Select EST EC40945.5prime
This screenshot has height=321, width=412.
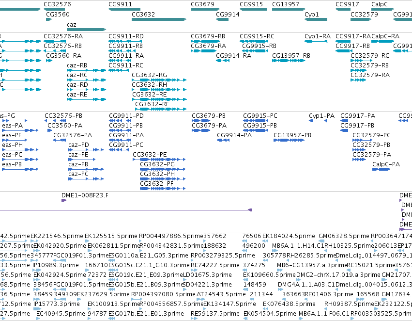tap(61, 314)
